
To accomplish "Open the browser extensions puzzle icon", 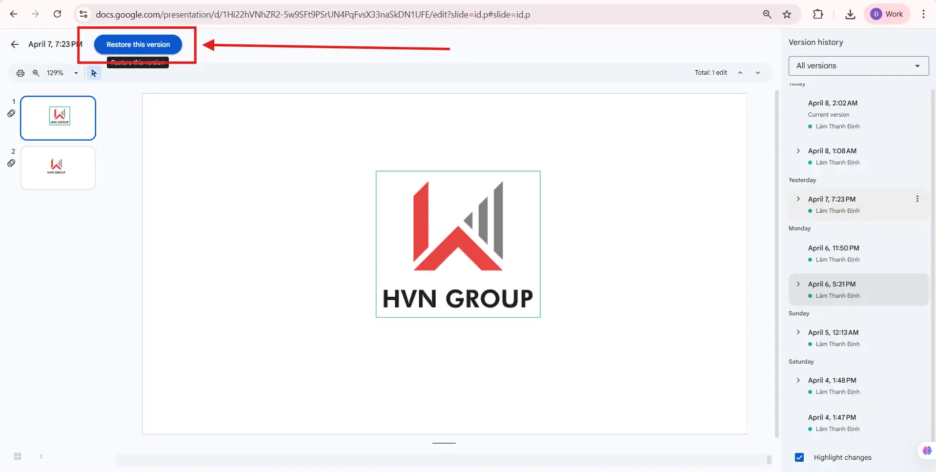I will (x=818, y=14).
